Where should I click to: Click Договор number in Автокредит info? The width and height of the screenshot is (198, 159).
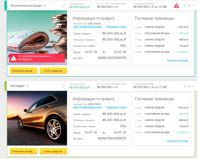point(112,139)
